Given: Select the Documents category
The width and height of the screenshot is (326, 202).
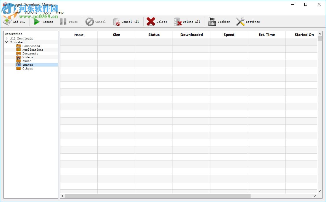Looking at the screenshot, I should coord(30,54).
